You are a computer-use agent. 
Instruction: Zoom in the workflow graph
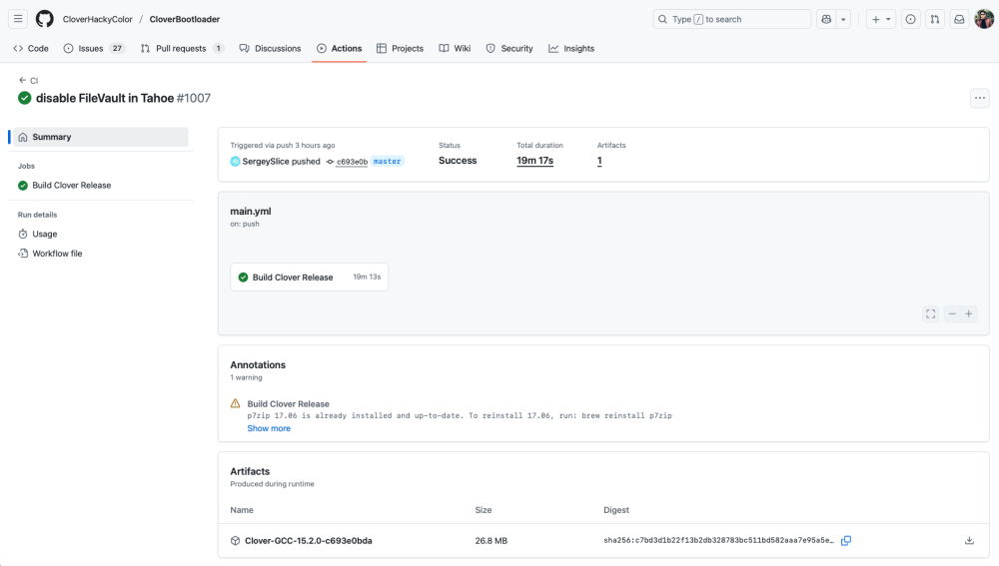969,313
